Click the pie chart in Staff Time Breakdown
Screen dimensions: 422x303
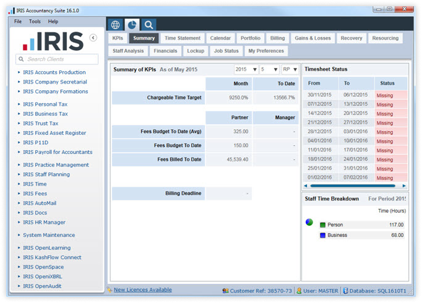coord(309,222)
